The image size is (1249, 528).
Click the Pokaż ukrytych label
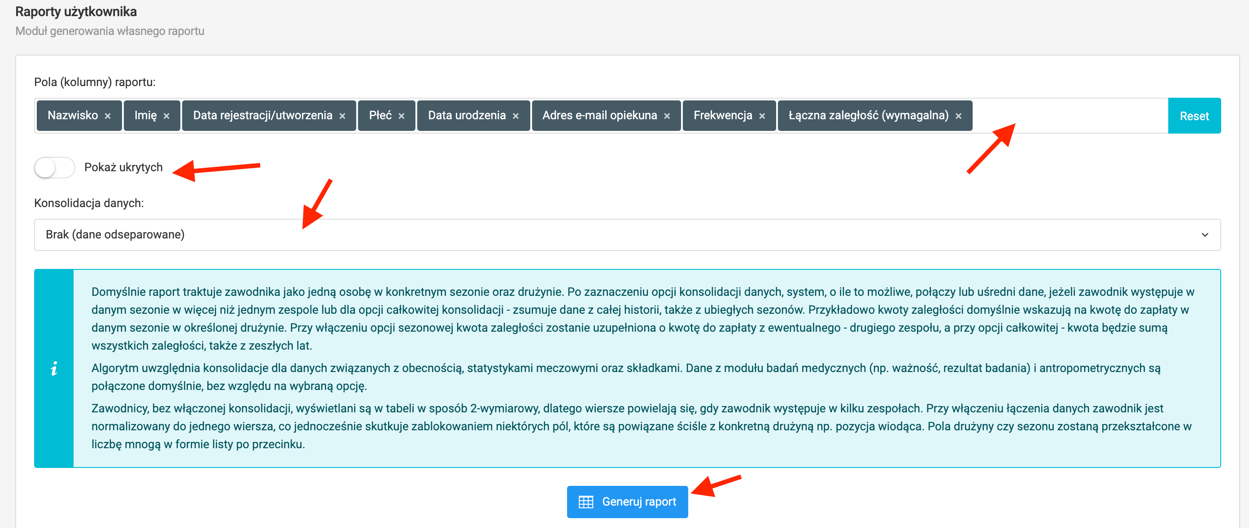123,168
